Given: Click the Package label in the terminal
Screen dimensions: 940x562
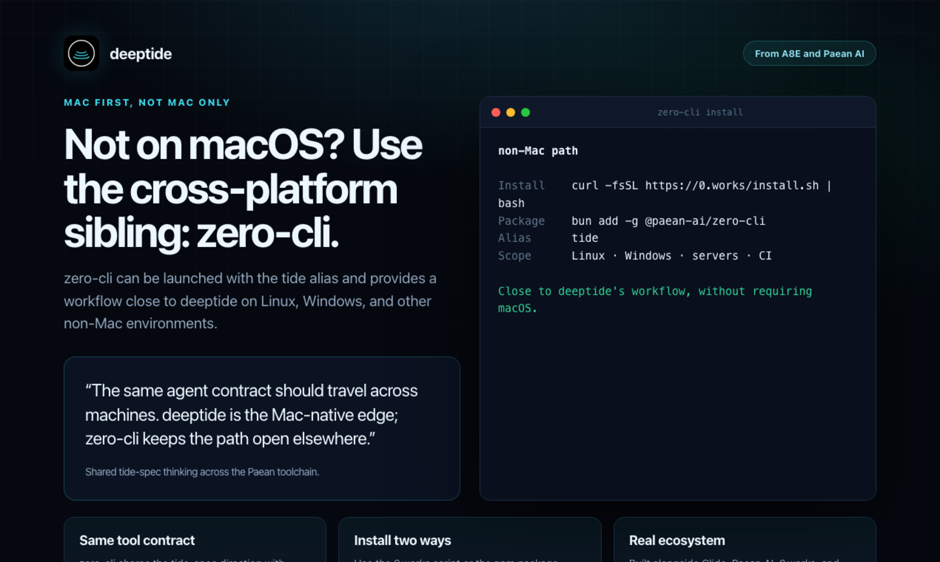Looking at the screenshot, I should click(x=521, y=221).
